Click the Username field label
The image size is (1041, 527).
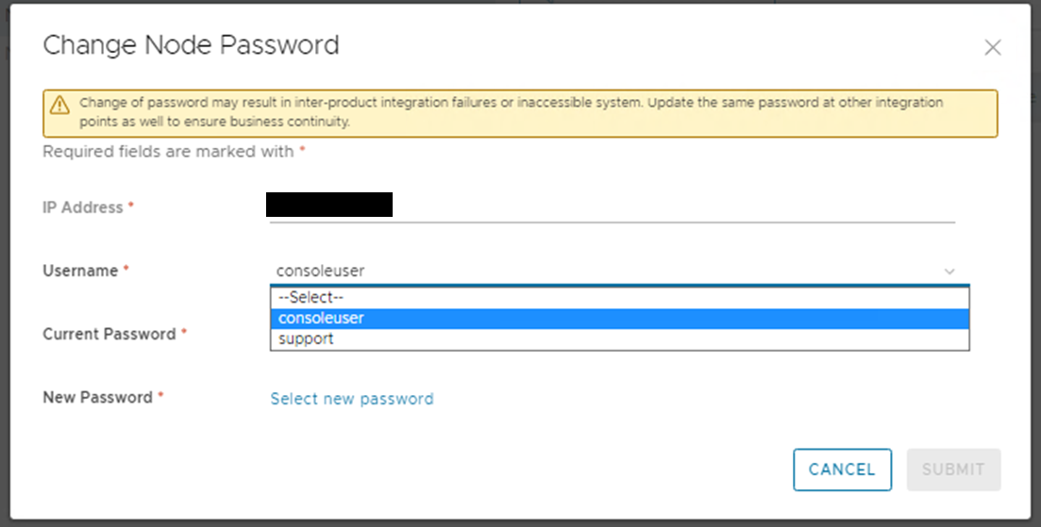coord(80,271)
